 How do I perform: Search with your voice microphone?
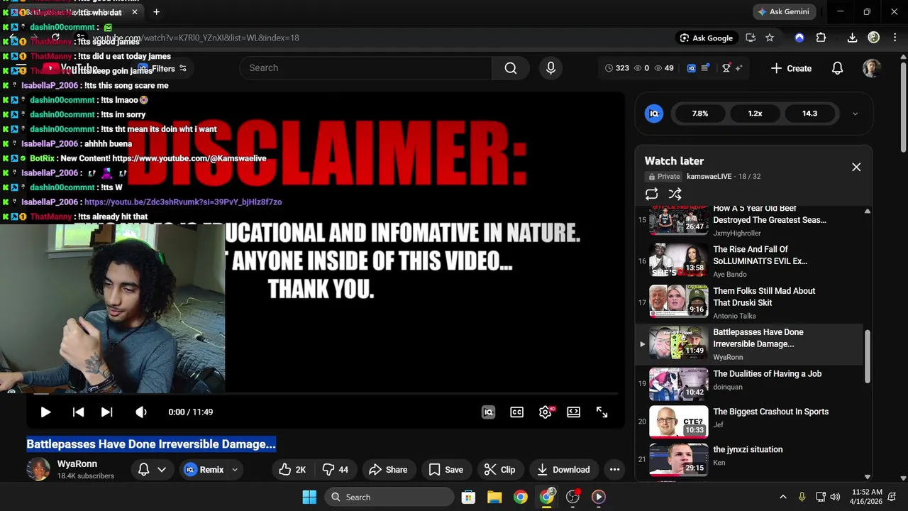coord(550,68)
